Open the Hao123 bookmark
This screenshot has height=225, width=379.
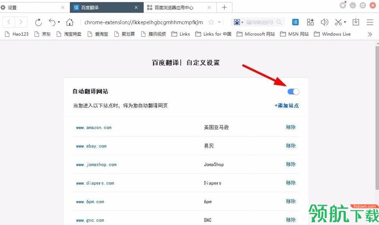coord(17,34)
